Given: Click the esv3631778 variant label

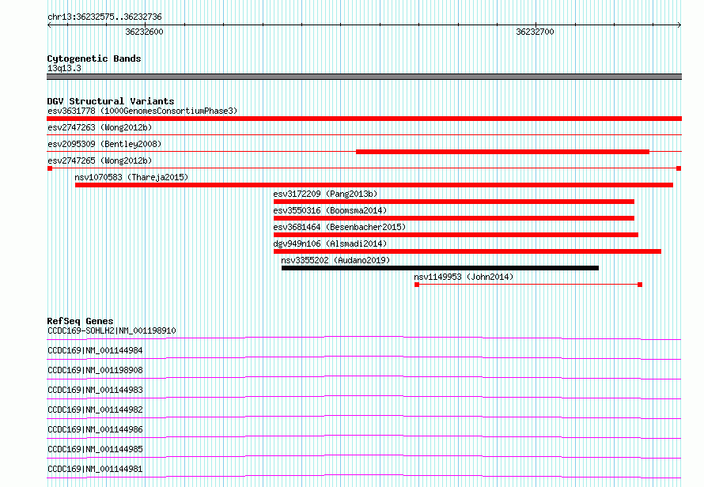Looking at the screenshot, I should [x=142, y=111].
